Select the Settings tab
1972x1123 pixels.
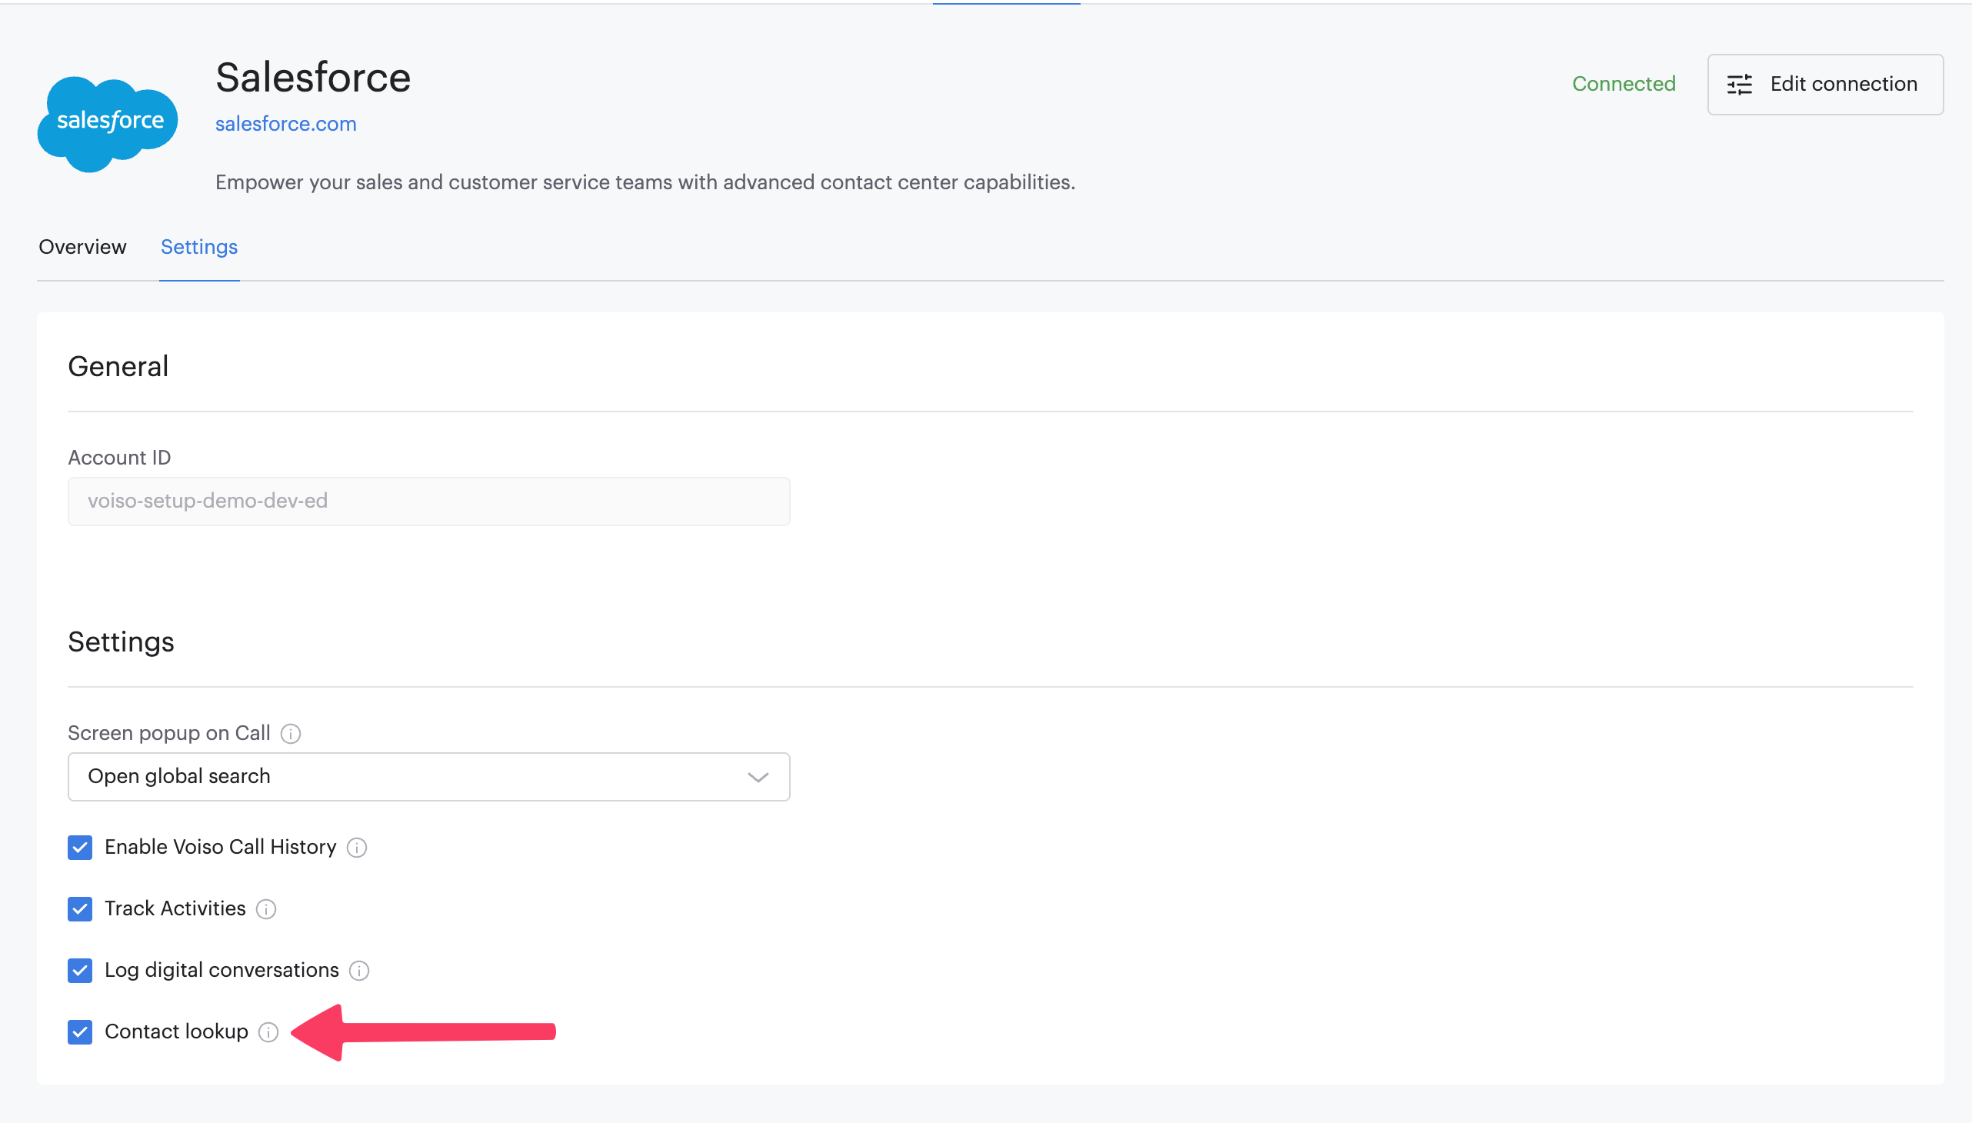pos(199,247)
